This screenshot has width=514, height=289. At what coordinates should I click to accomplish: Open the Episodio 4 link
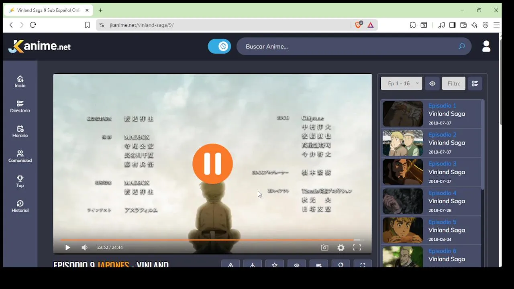click(442, 193)
